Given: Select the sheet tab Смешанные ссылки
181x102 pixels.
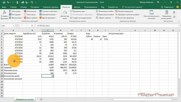Looking at the screenshot, I should click(x=25, y=99).
